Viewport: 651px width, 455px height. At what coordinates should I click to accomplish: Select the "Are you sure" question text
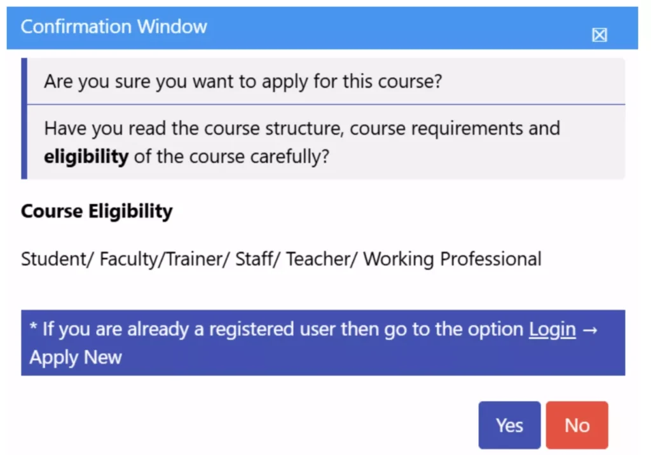click(x=243, y=82)
